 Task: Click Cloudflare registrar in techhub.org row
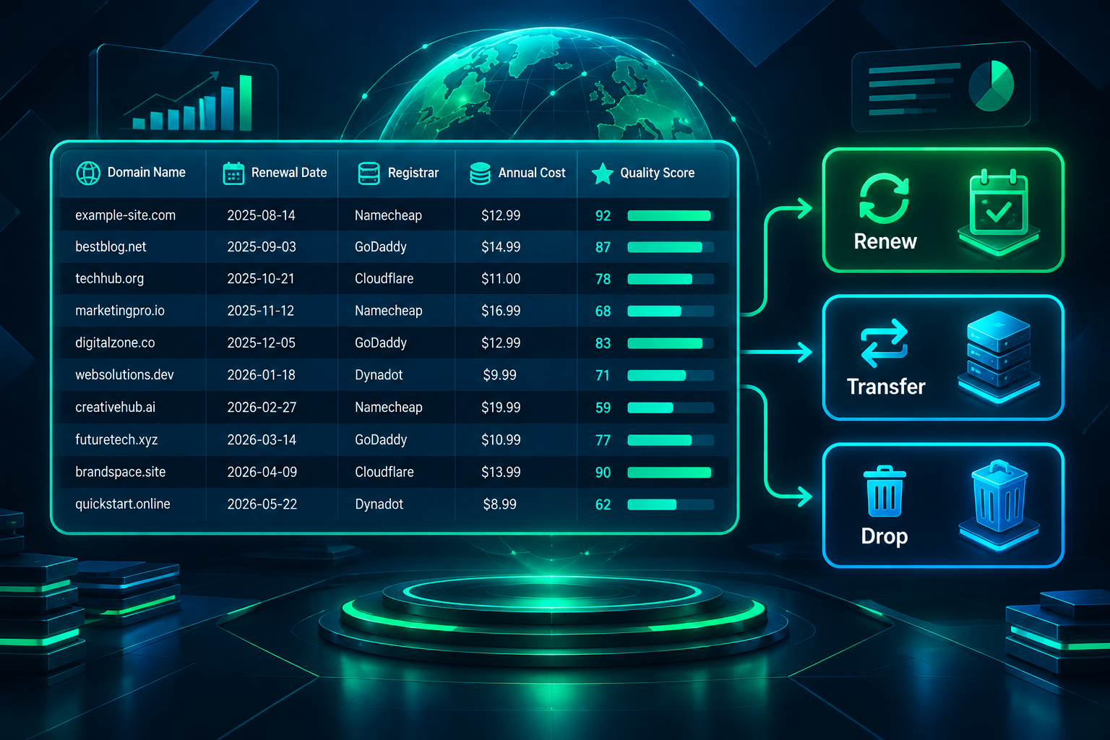384,279
